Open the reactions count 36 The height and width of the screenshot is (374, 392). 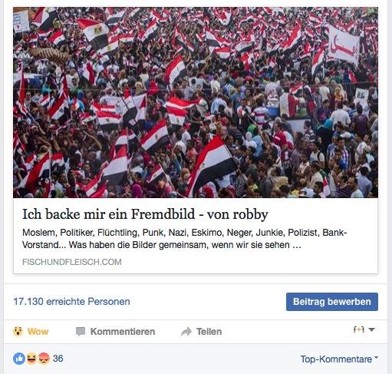58,359
